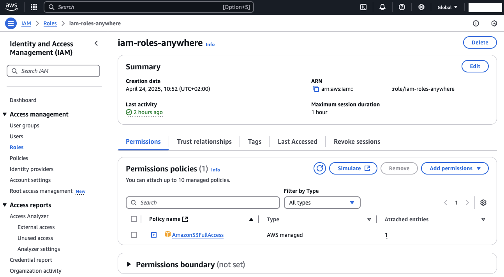Select the AmazonS3FullAccess policy checkbox

pyautogui.click(x=134, y=235)
